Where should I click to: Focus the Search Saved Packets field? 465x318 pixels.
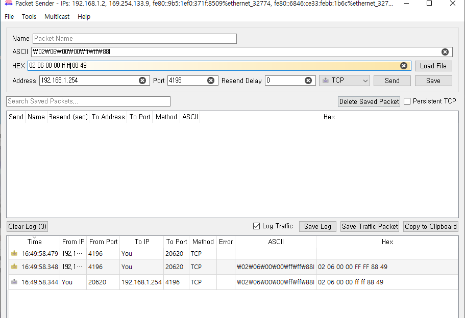click(88, 101)
